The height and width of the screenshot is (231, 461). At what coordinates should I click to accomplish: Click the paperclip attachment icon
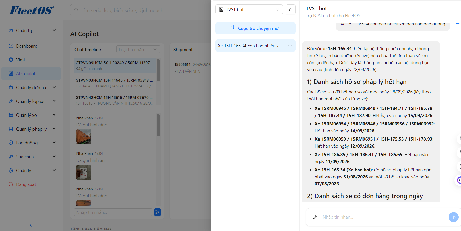[x=315, y=217]
